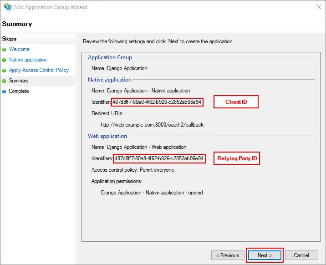Go back with the Previous button
Viewport: 326px width, 265px height.
click(x=228, y=255)
